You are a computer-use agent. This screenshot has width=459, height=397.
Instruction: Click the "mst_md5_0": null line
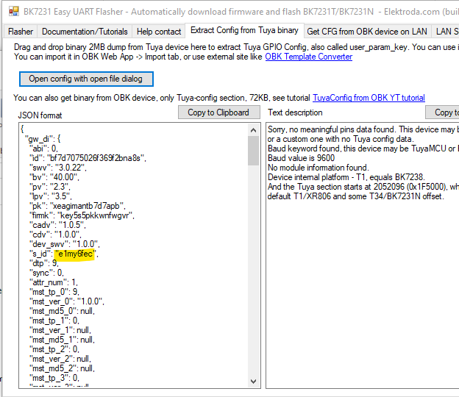[62, 311]
